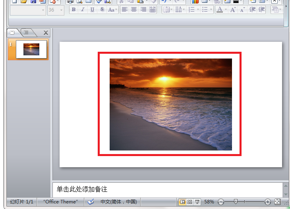290x209 pixels.
Task: Open the font size 36 dropdown
Action: (x=56, y=10)
